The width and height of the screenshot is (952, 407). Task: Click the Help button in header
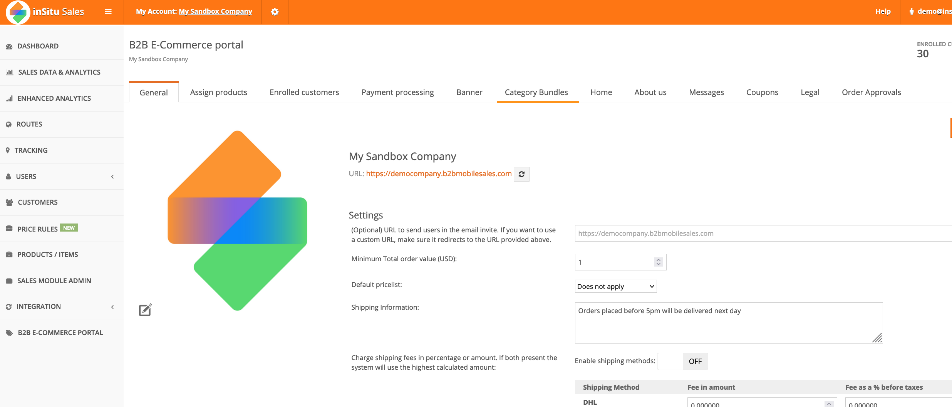883,12
